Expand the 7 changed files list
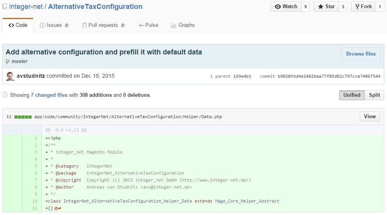Image resolution: width=387 pixels, height=215 pixels. [49, 95]
